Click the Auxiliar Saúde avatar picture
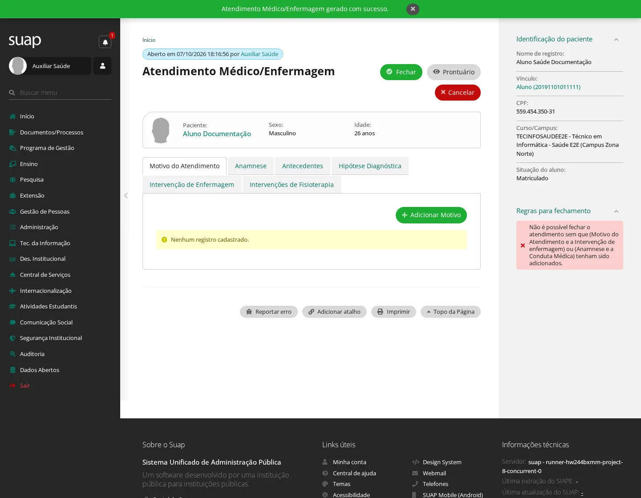This screenshot has height=498, width=641. point(18,66)
